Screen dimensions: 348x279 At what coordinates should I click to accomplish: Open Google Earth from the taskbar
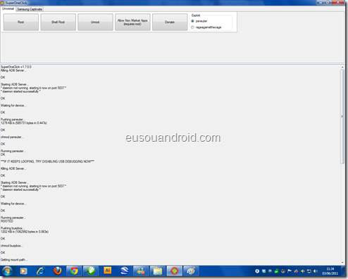pyautogui.click(x=124, y=271)
